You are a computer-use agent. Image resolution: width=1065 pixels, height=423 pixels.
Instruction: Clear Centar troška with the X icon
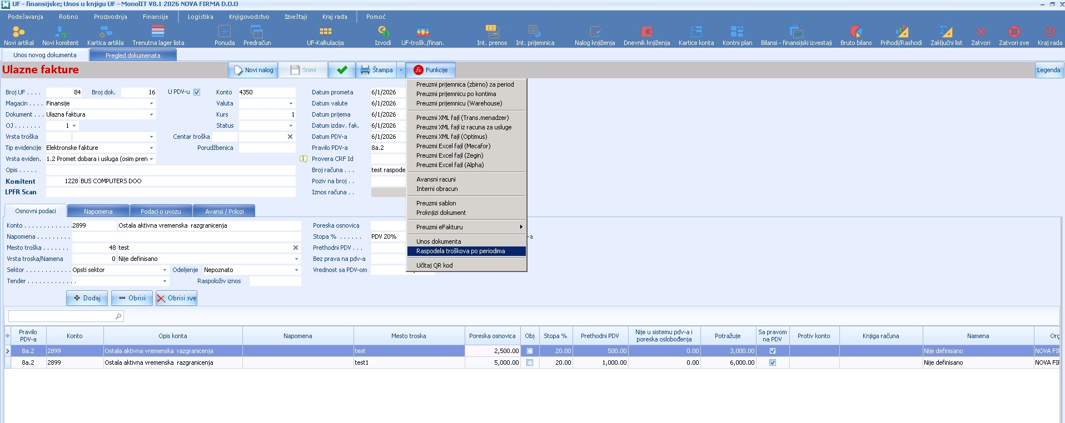pos(290,137)
